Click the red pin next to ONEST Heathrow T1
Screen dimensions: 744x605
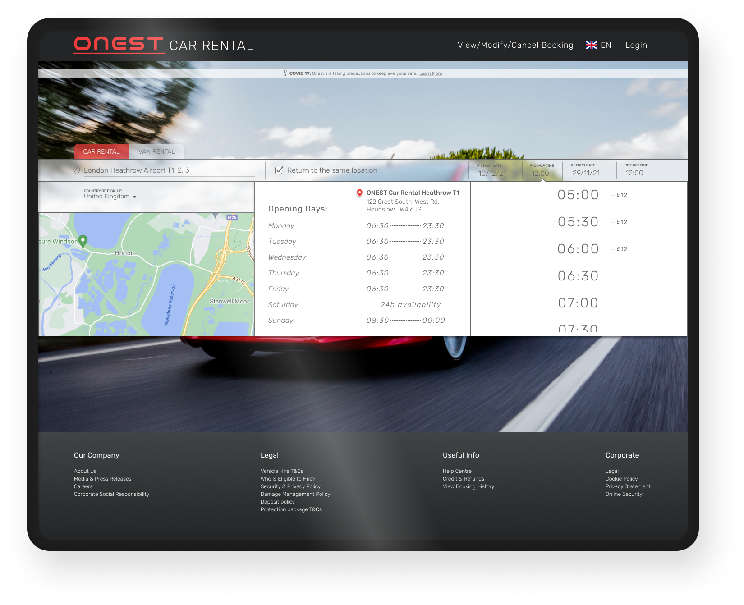pyautogui.click(x=359, y=193)
